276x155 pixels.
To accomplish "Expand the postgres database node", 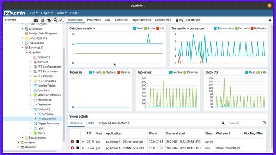I will [18, 143].
